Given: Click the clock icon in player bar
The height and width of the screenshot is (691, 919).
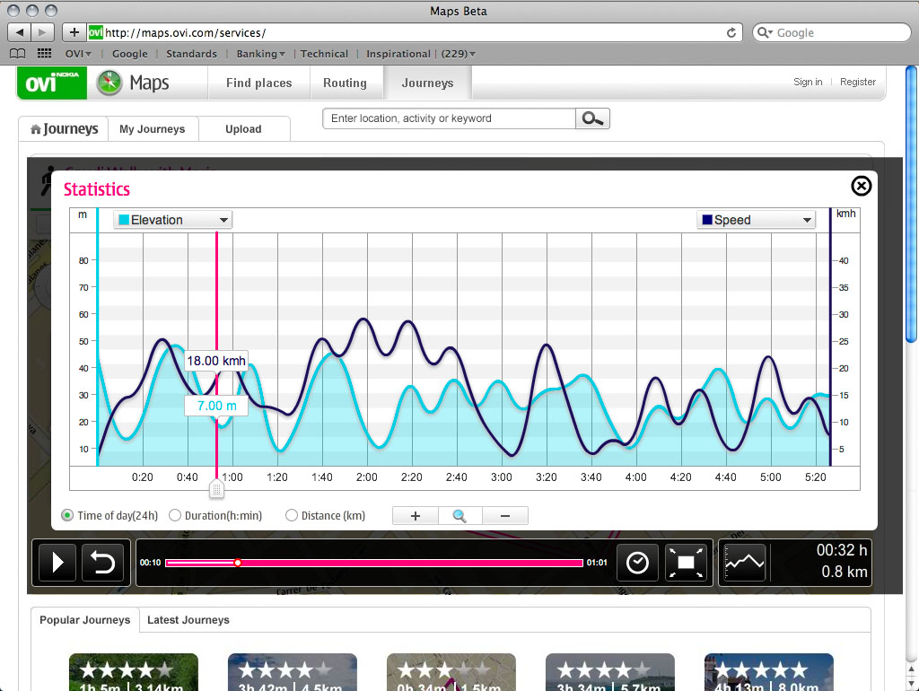Looking at the screenshot, I should (x=637, y=563).
